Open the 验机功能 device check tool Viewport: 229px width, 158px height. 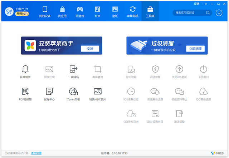click(131, 71)
